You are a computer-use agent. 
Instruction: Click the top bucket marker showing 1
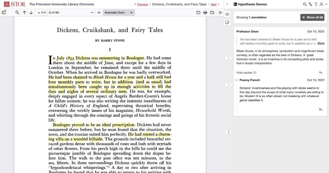[x=228, y=58]
